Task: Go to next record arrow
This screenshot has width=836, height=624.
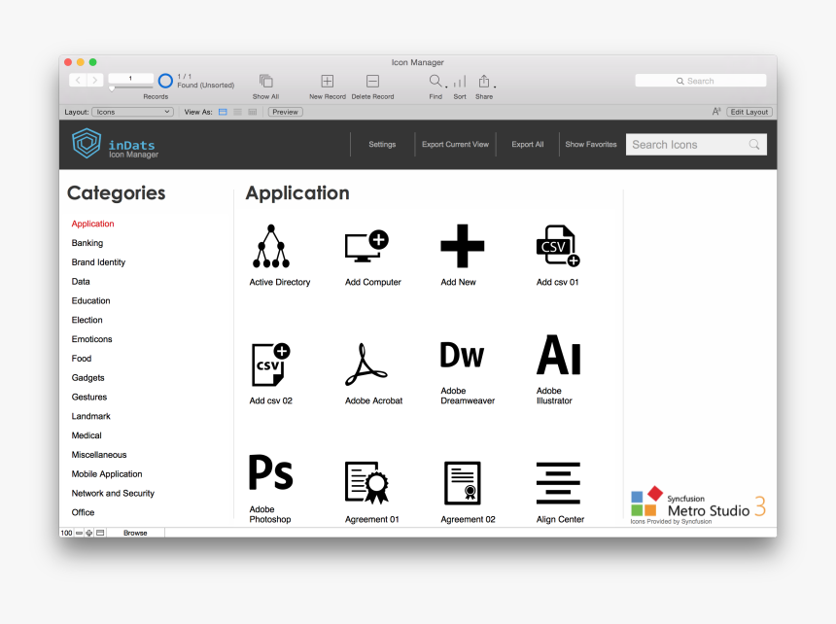Action: pyautogui.click(x=95, y=80)
